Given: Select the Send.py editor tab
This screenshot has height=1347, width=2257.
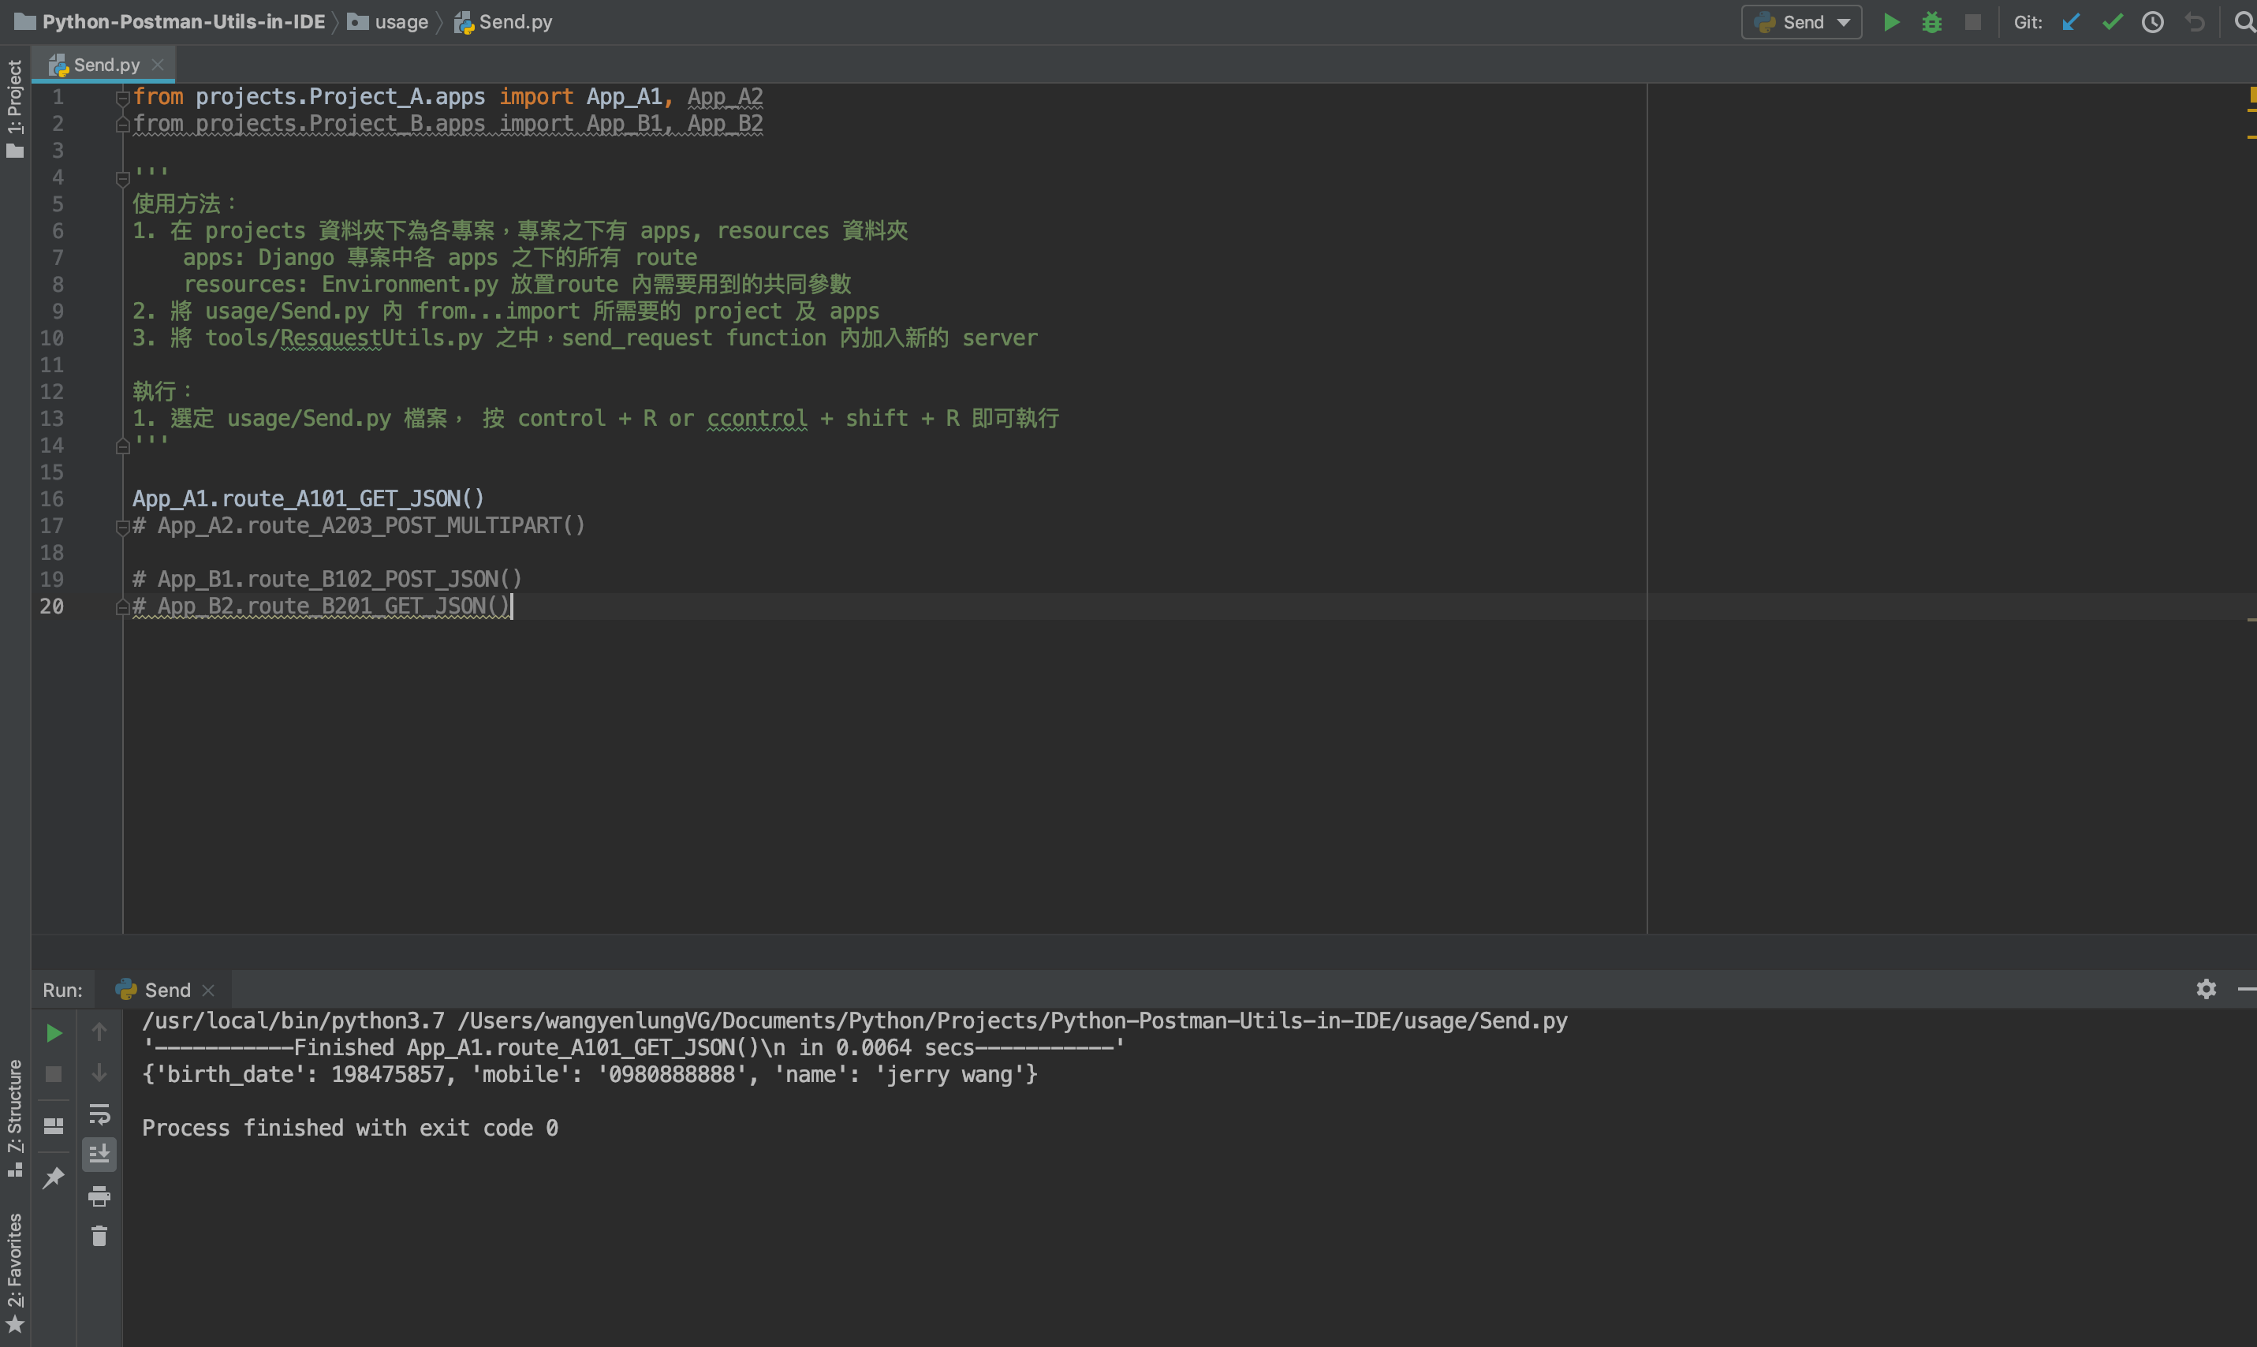Looking at the screenshot, I should click(x=103, y=64).
